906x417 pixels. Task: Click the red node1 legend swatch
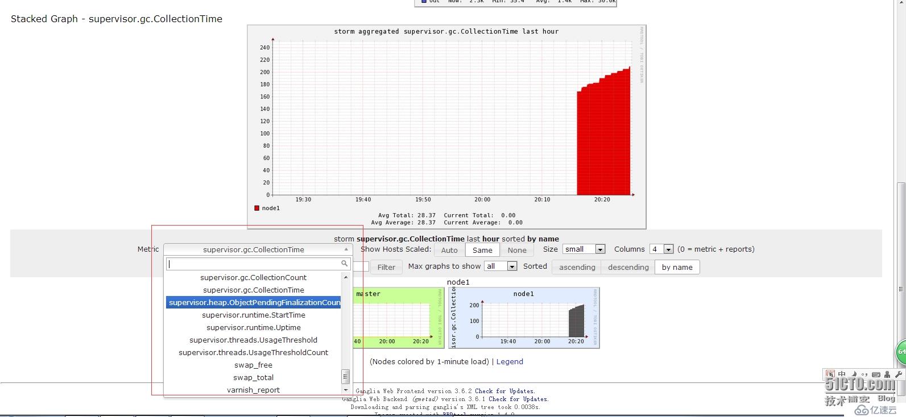point(257,208)
